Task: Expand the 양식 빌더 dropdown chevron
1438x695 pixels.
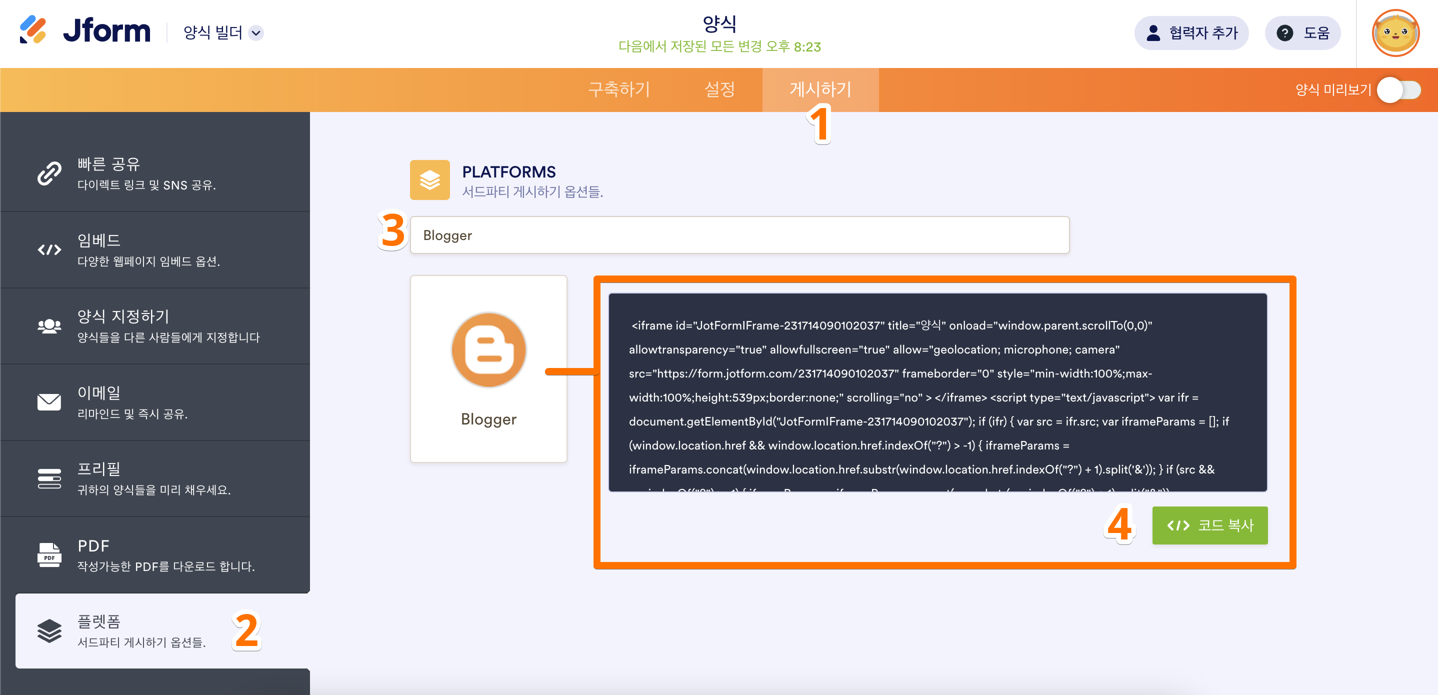Action: [256, 33]
